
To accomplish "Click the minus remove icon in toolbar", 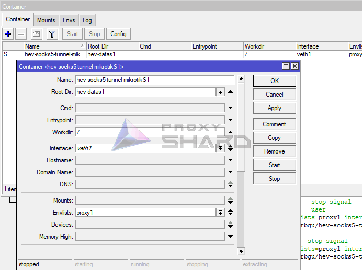I will pyautogui.click(x=21, y=34).
